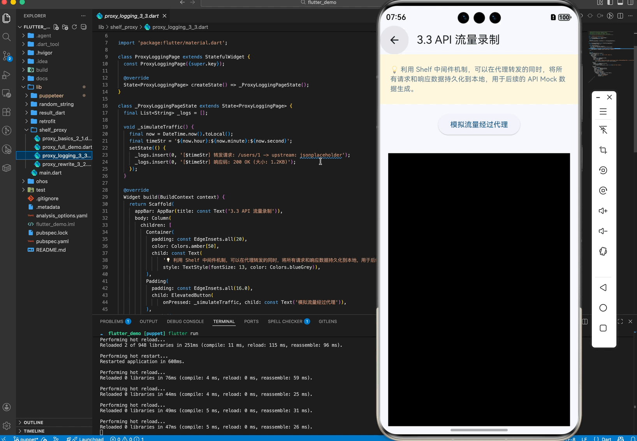Open the Explorer view in activity bar
This screenshot has width=637, height=441.
(x=7, y=18)
